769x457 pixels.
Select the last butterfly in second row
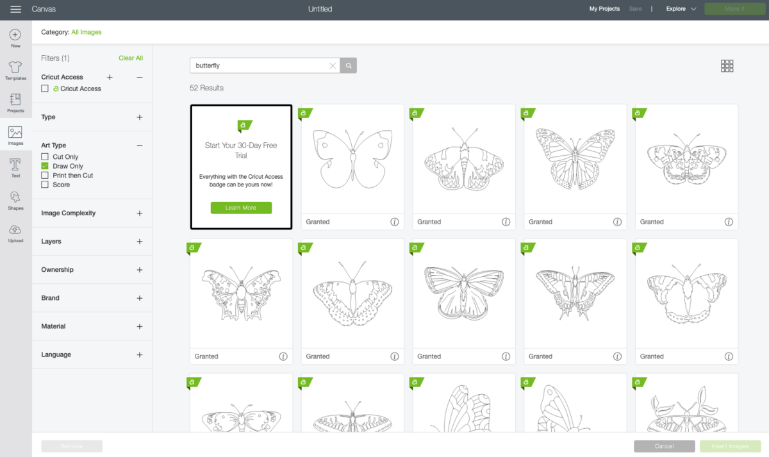[687, 294]
